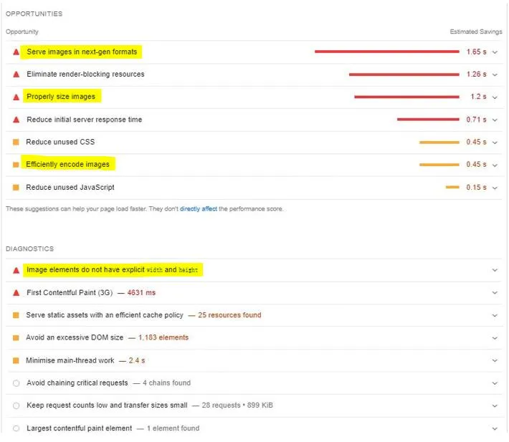Expand the Serve images in next-gen formats chevron
The image size is (509, 442).
[495, 52]
